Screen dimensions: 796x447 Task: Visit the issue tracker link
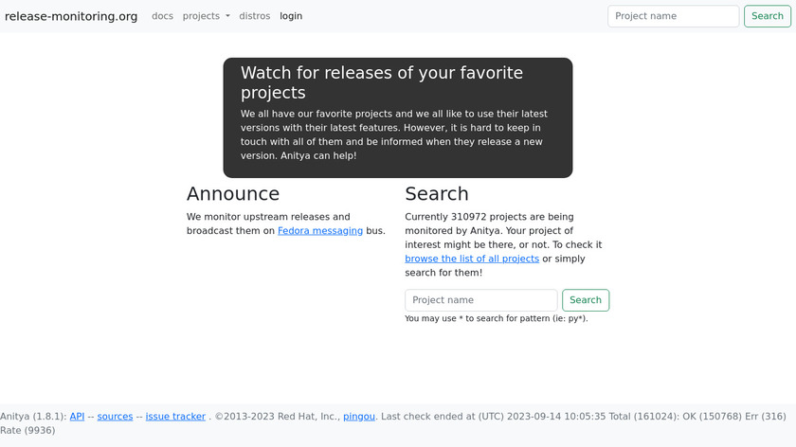click(x=175, y=417)
